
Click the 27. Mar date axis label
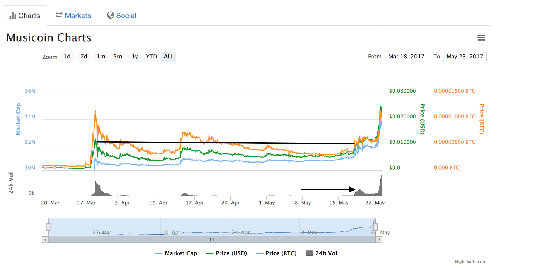click(x=86, y=203)
